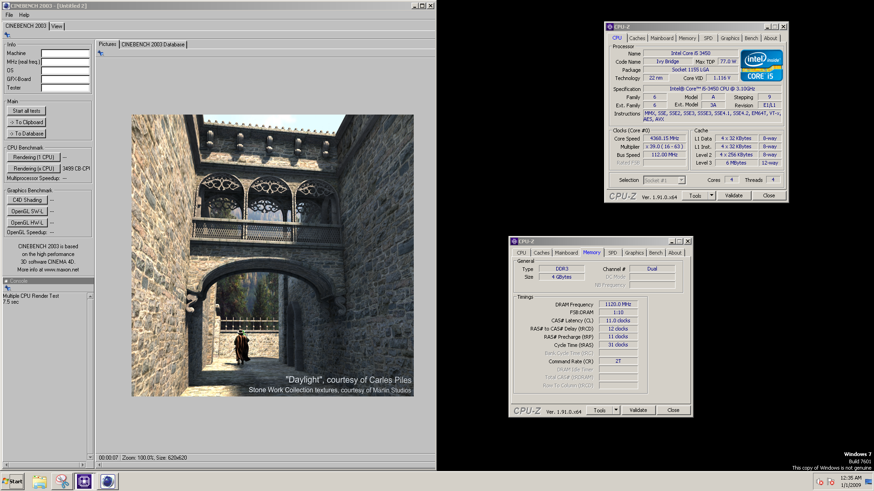874x491 pixels.
Task: Click inside the OS input field
Action: pos(66,70)
